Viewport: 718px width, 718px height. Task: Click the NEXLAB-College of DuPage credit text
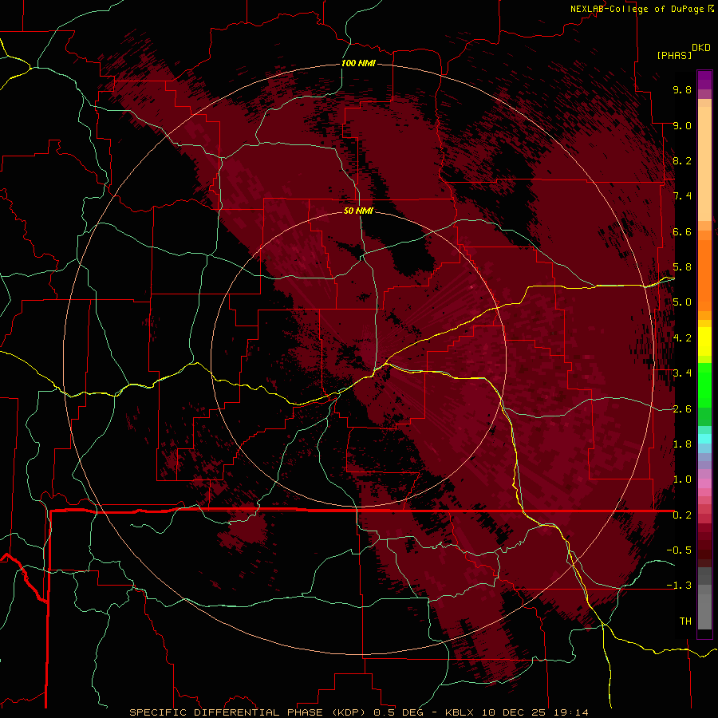coord(637,9)
